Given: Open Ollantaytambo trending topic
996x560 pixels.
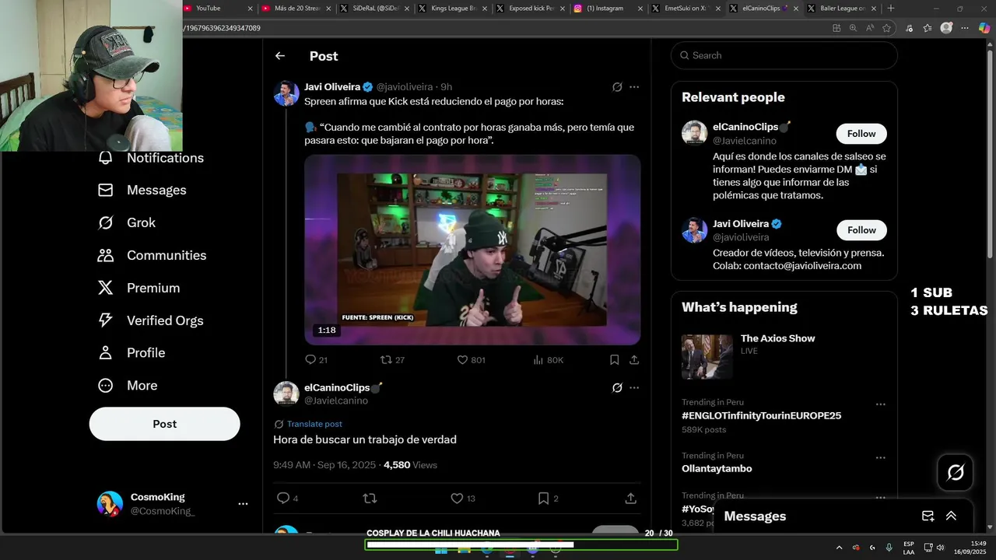Looking at the screenshot, I should 717,469.
